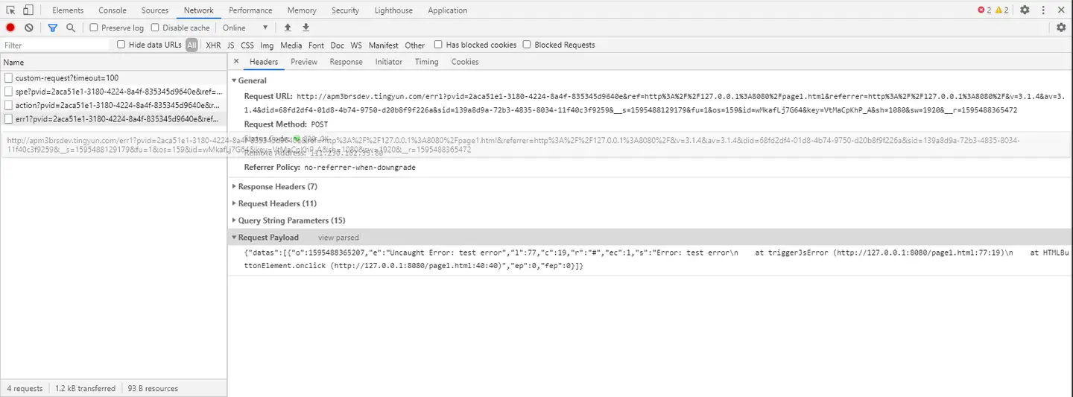Open network search magnifier icon
Screen dimensions: 1073x397
71,28
